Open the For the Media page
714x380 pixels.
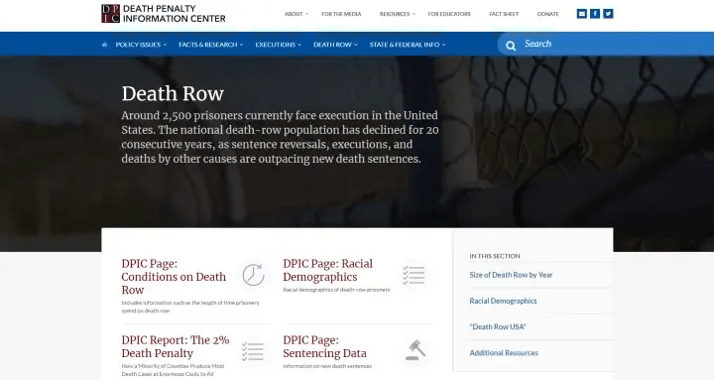pos(341,14)
